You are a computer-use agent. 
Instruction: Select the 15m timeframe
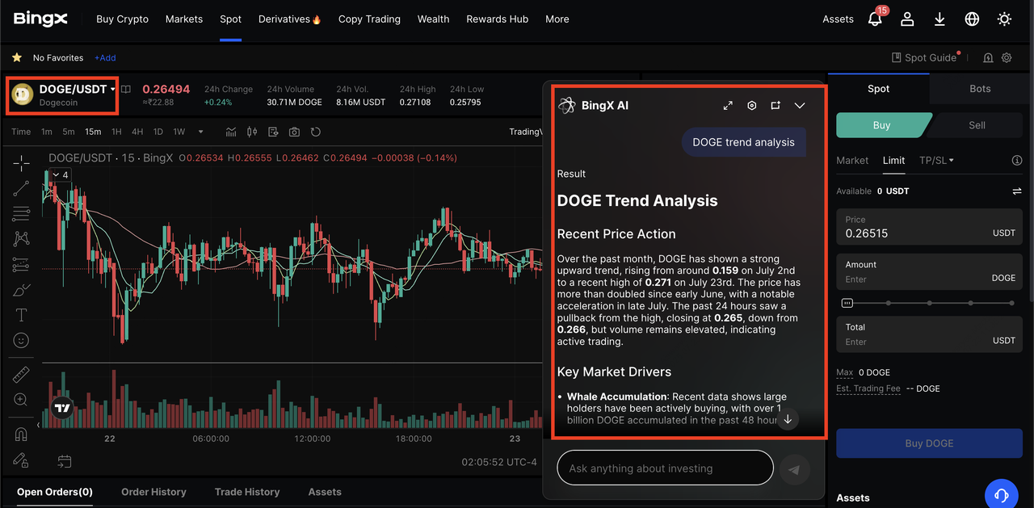point(93,132)
